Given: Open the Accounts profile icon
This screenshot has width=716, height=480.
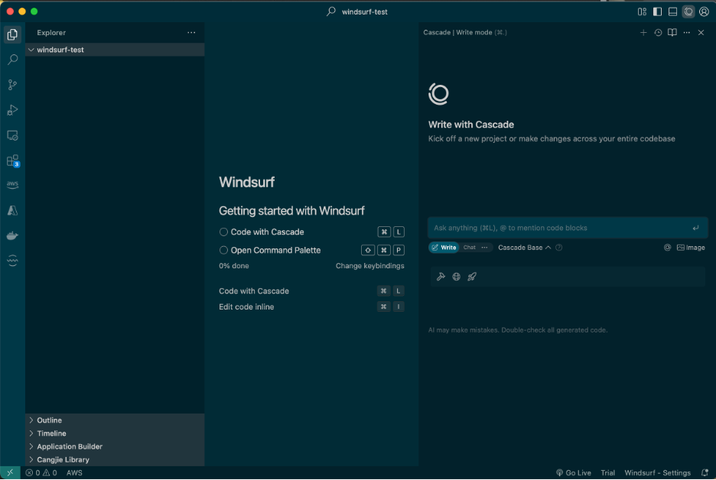Looking at the screenshot, I should pos(704,12).
